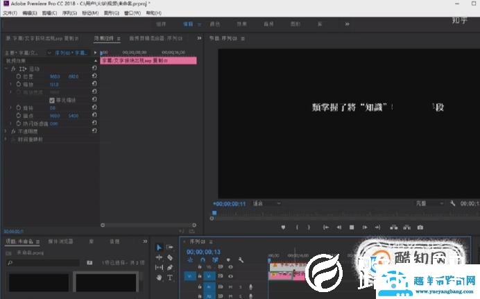Reset the 旋转 parameter
Image resolution: width=480 pixels, height=299 pixels.
tap(94, 107)
